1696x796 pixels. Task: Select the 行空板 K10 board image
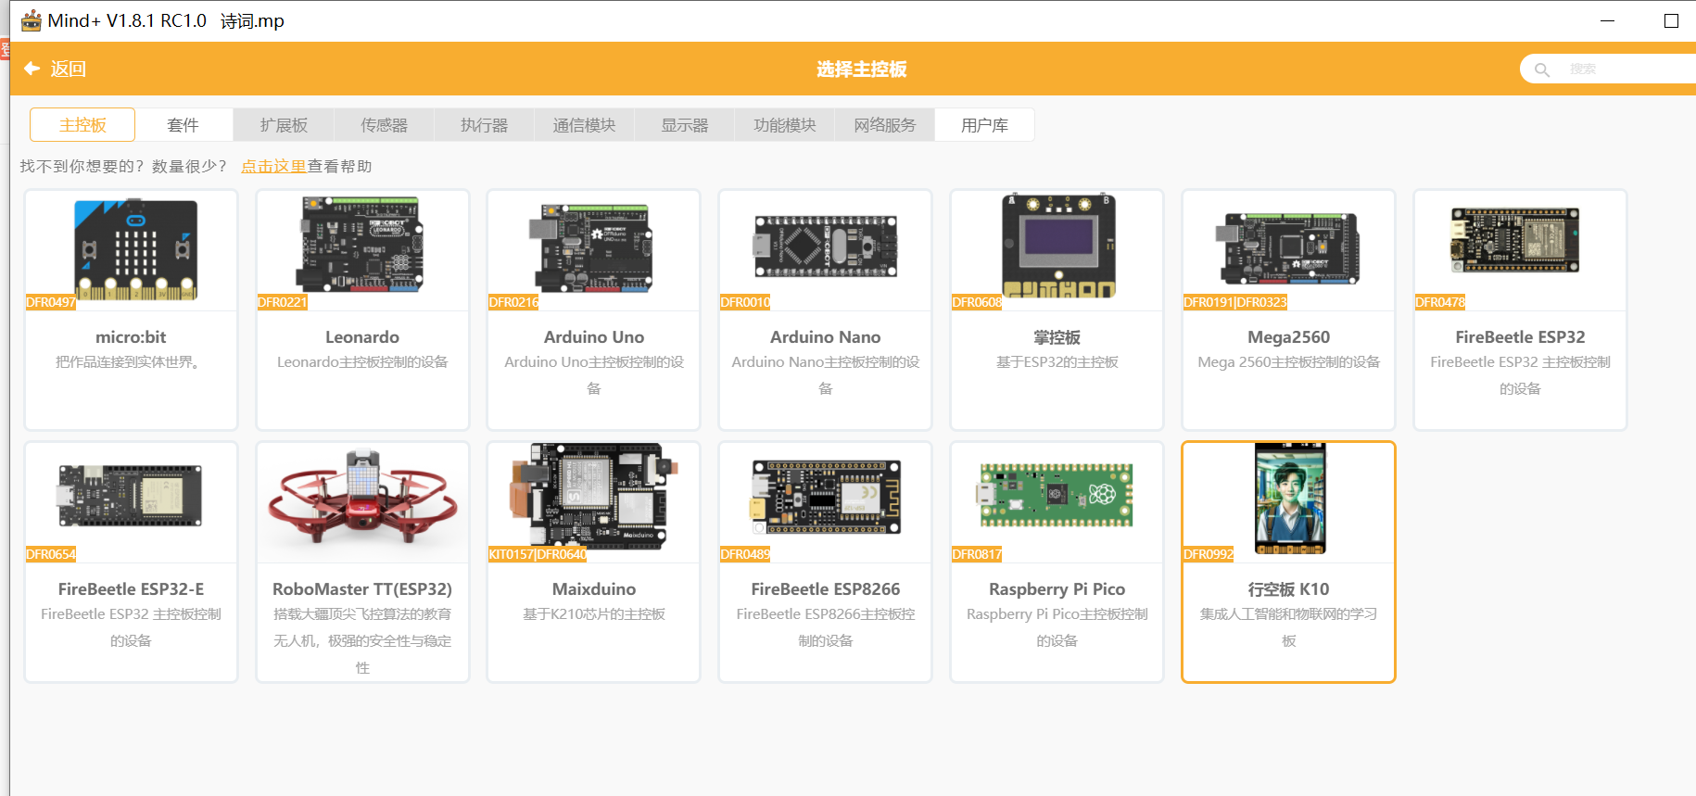[x=1290, y=499]
